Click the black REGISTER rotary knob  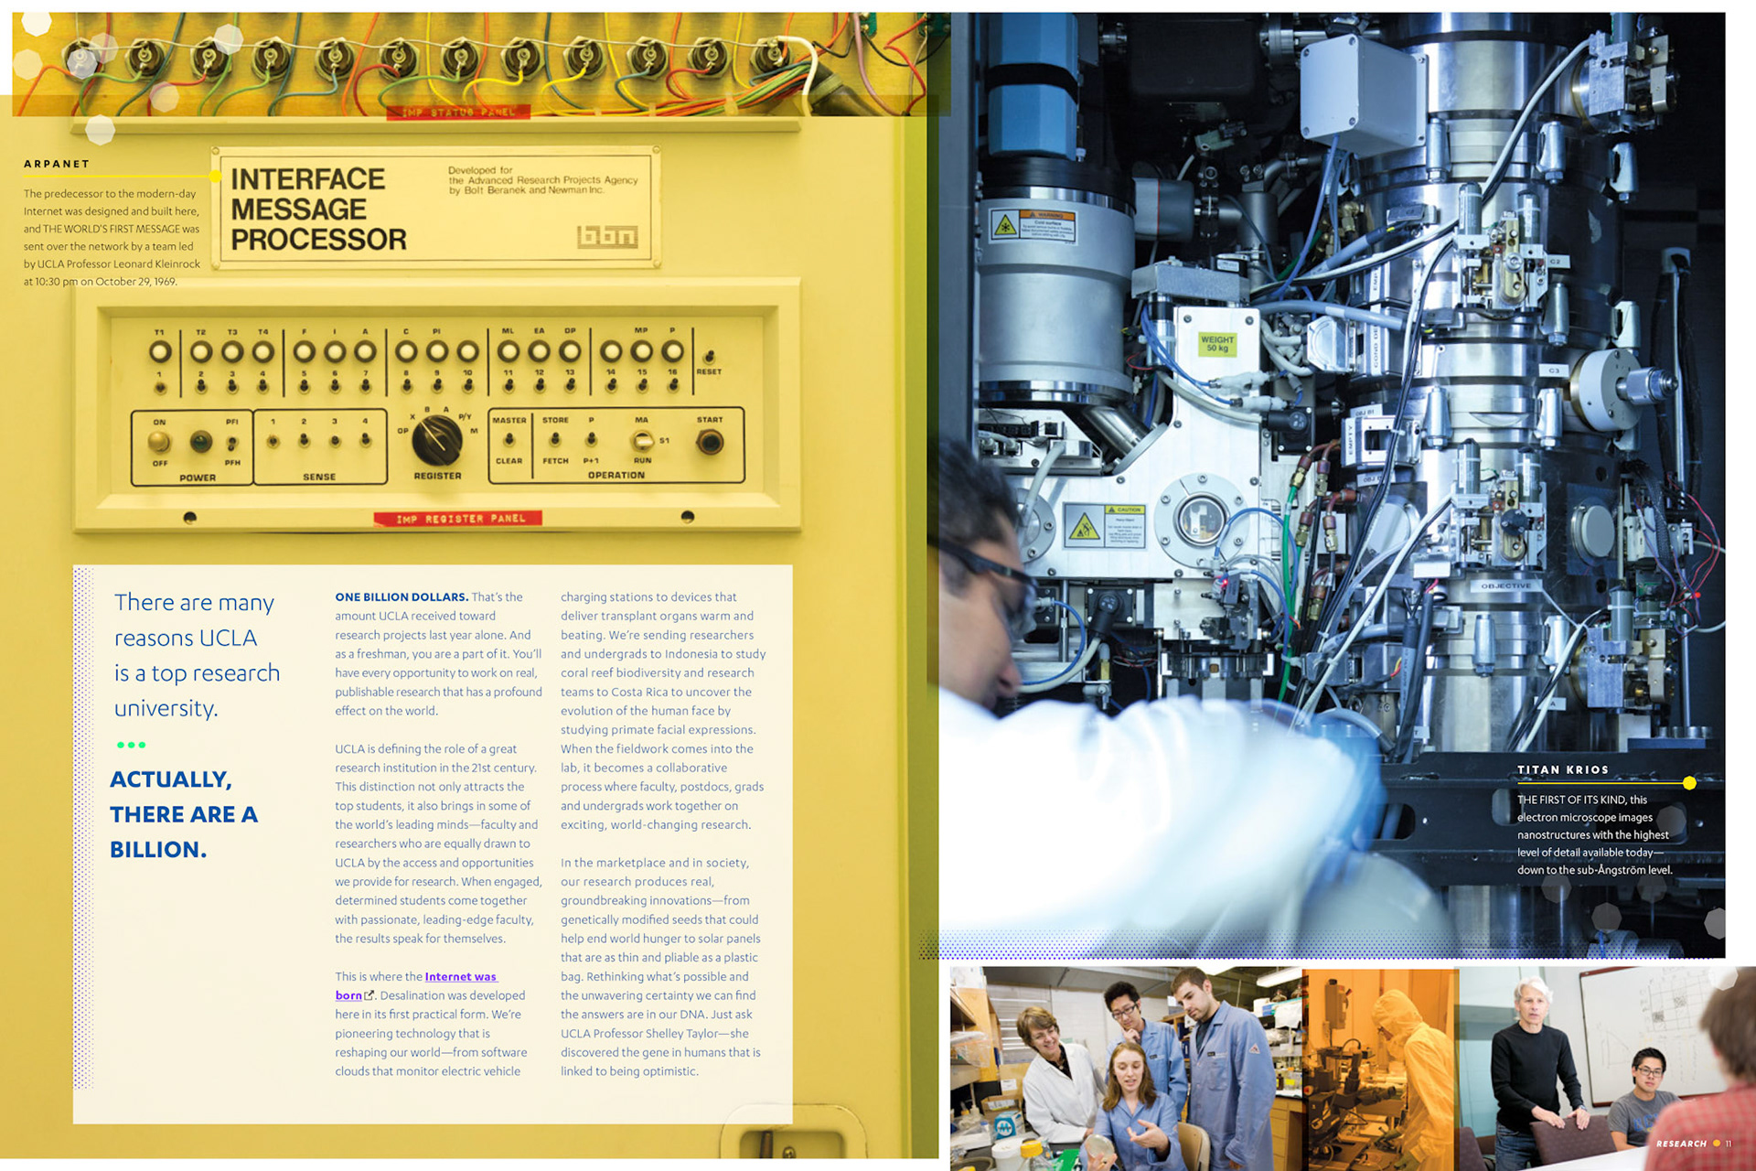point(437,441)
